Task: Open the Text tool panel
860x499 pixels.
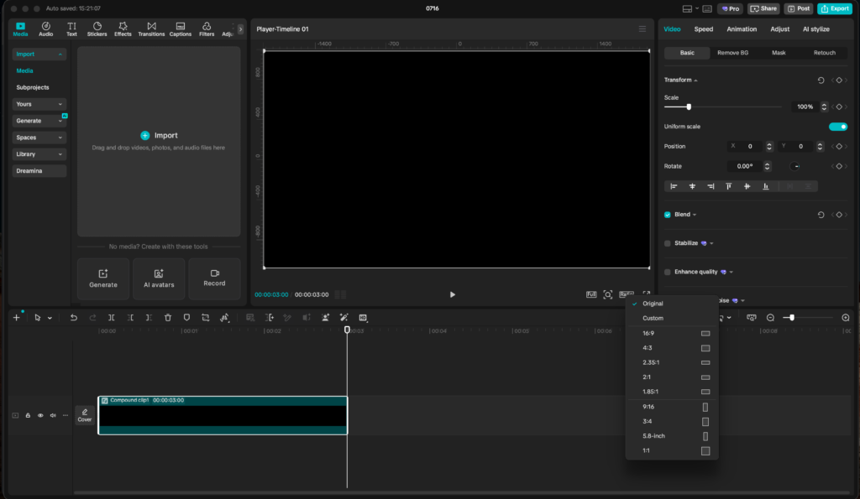Action: (72, 29)
